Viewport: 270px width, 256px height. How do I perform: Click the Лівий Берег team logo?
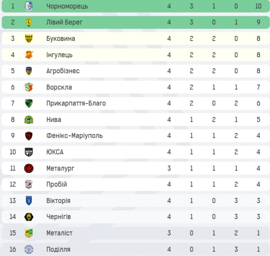(29, 22)
